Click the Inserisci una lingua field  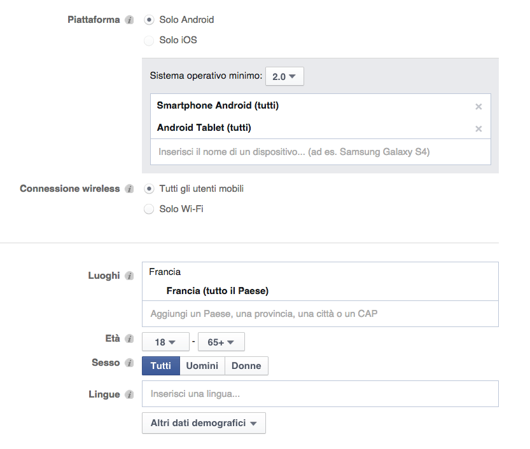[320, 394]
